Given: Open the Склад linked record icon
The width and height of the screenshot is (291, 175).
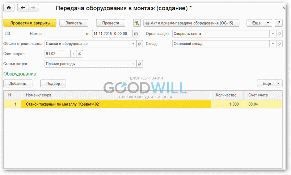Looking at the screenshot, I should [x=279, y=44].
